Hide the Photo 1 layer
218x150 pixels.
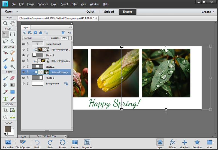click(23, 55)
